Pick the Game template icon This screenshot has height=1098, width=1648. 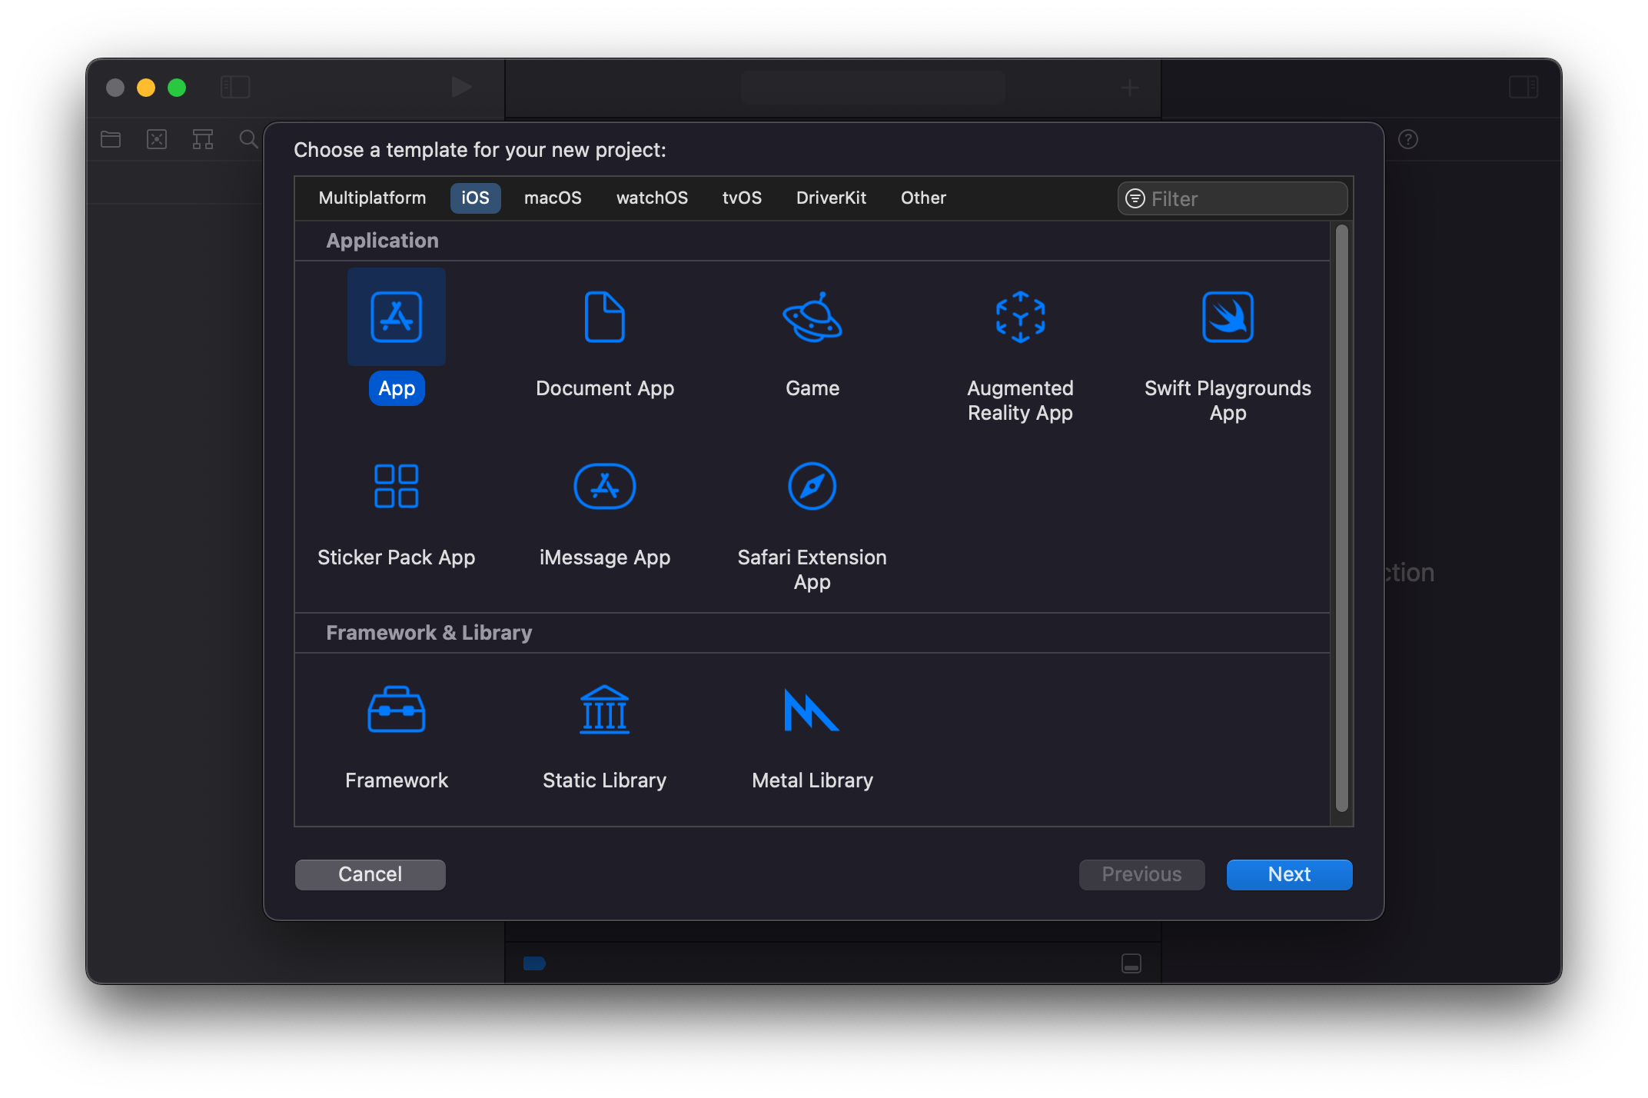click(x=812, y=317)
